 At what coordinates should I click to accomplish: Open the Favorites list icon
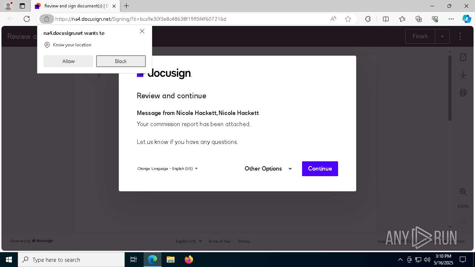point(402,19)
